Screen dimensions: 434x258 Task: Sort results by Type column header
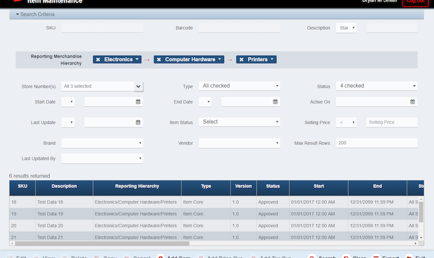click(x=206, y=188)
